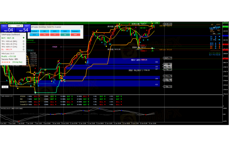Click the blue BUY one-click trading button

(x=27, y=25)
